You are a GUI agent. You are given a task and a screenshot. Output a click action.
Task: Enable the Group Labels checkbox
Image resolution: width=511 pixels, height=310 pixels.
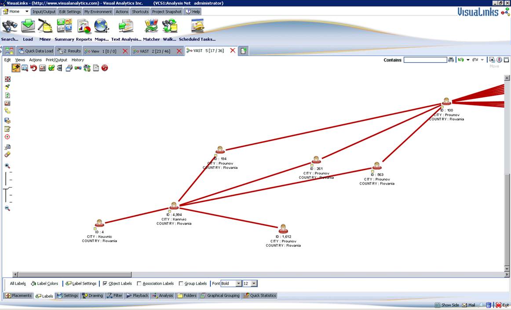181,283
